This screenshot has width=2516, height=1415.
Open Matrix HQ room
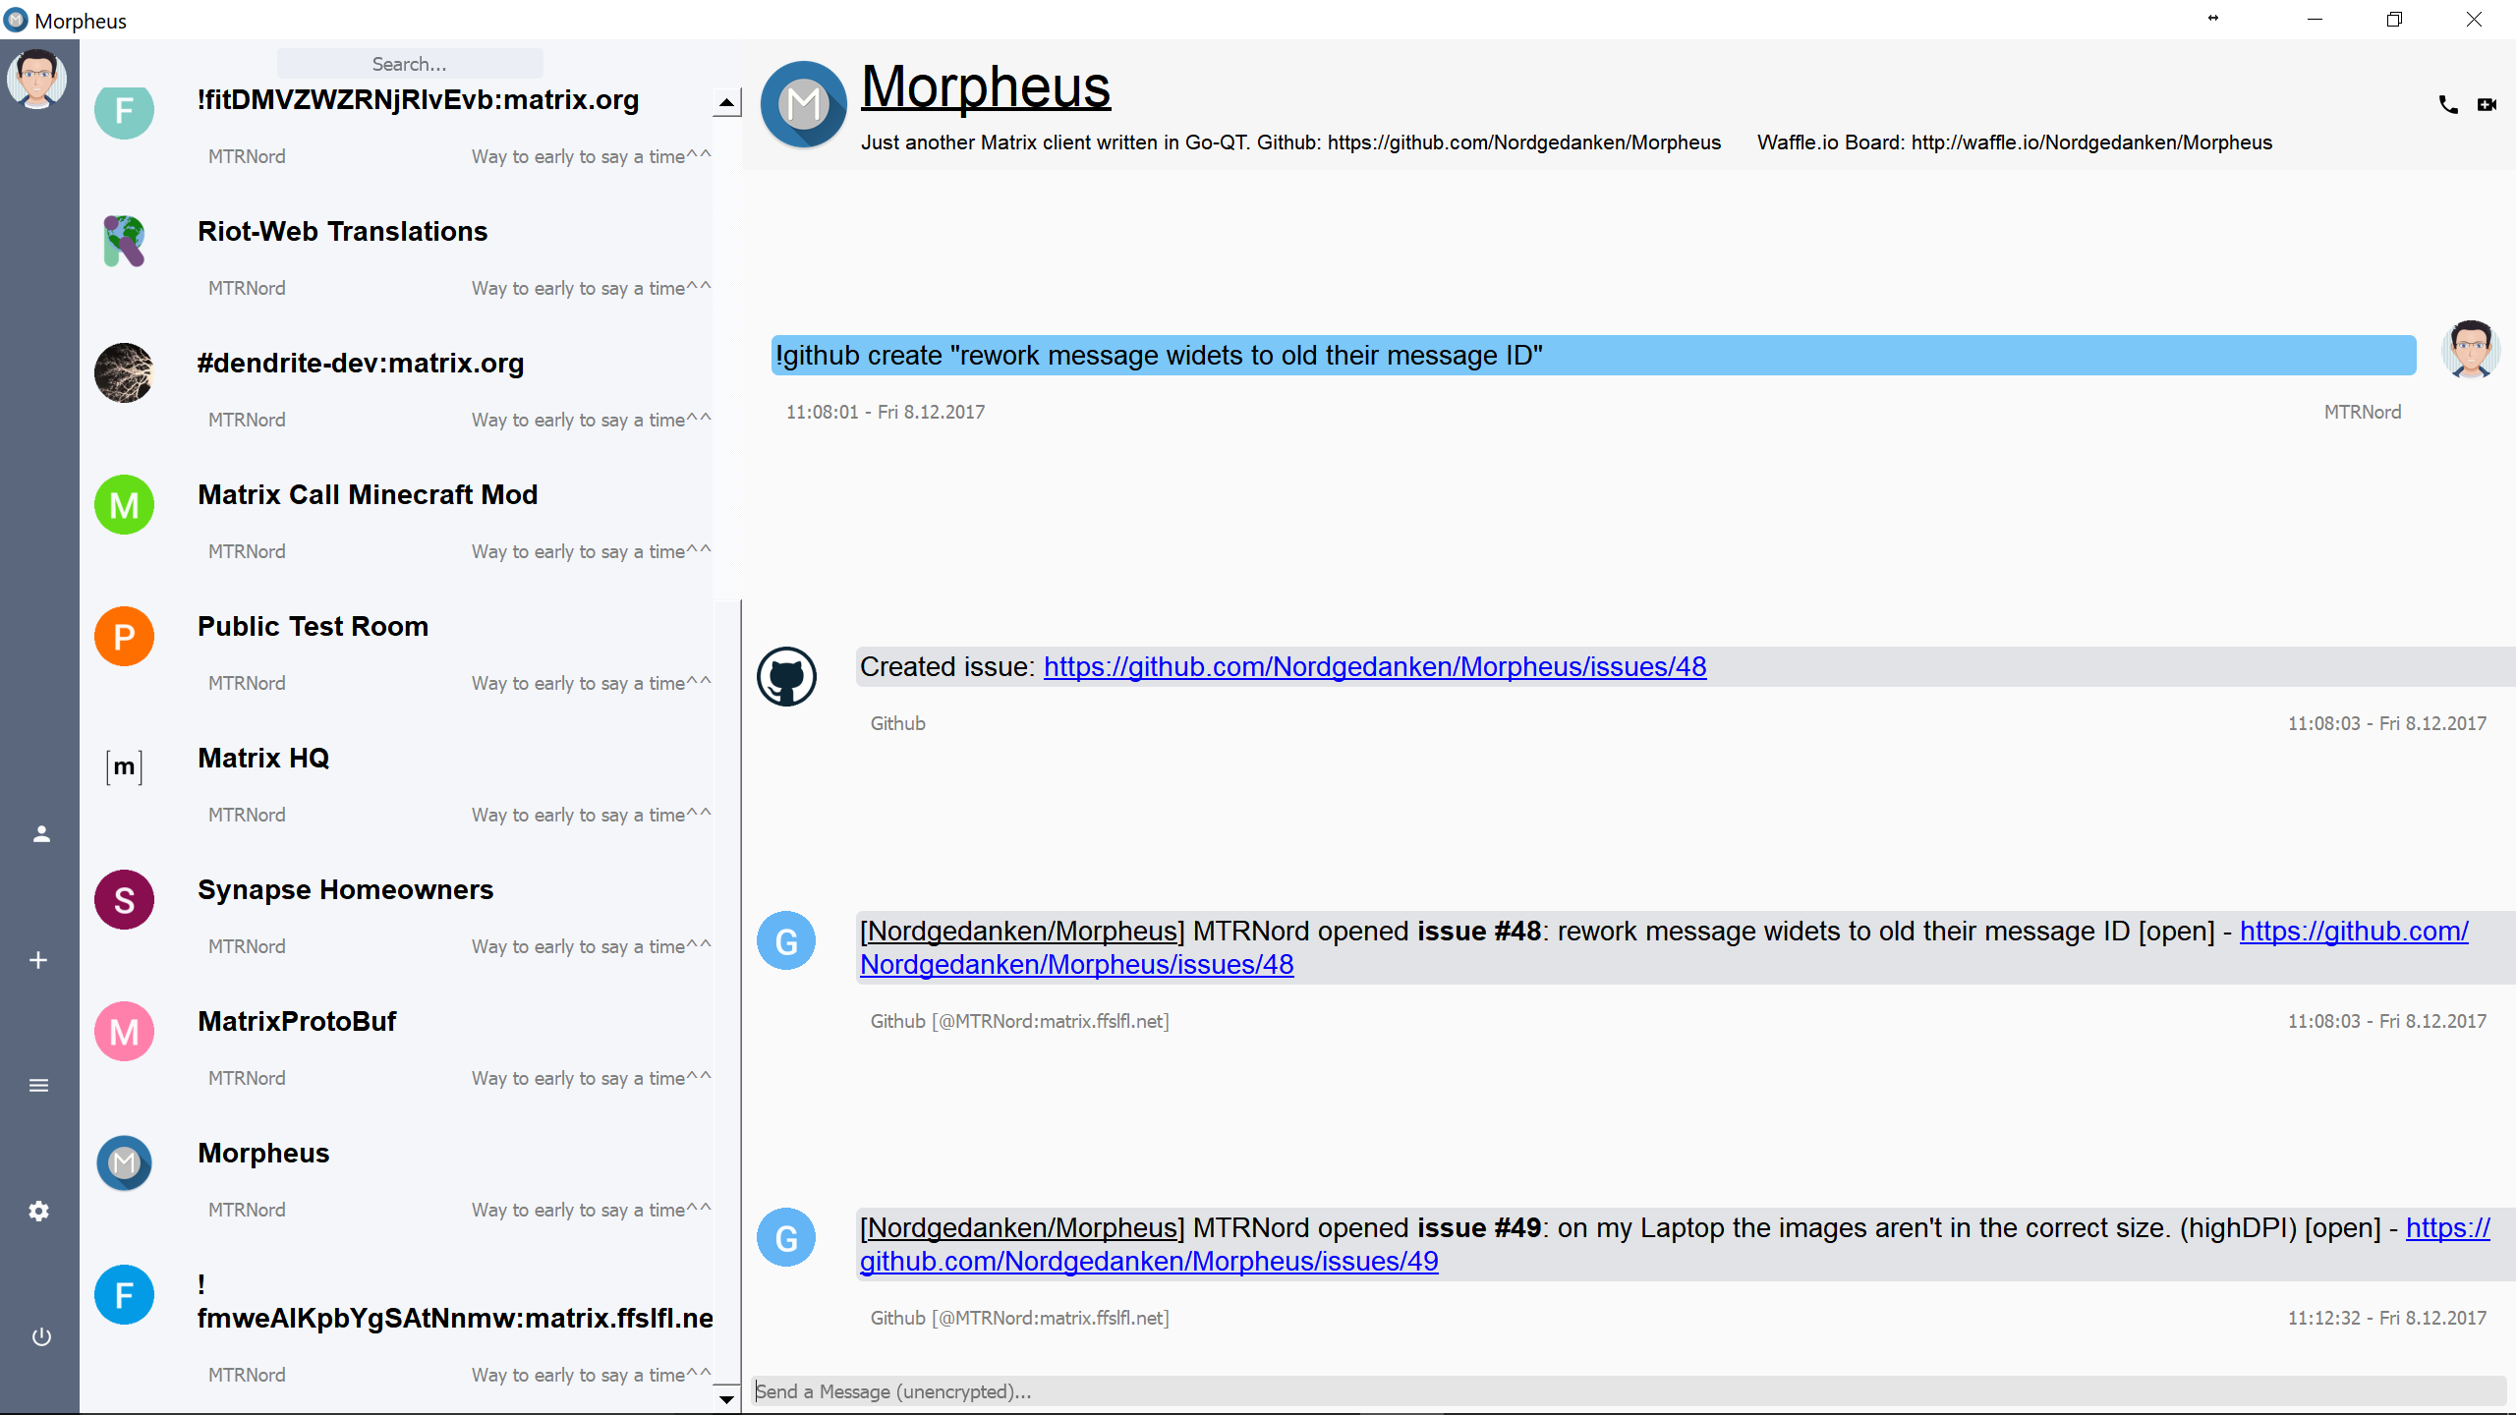tap(403, 782)
